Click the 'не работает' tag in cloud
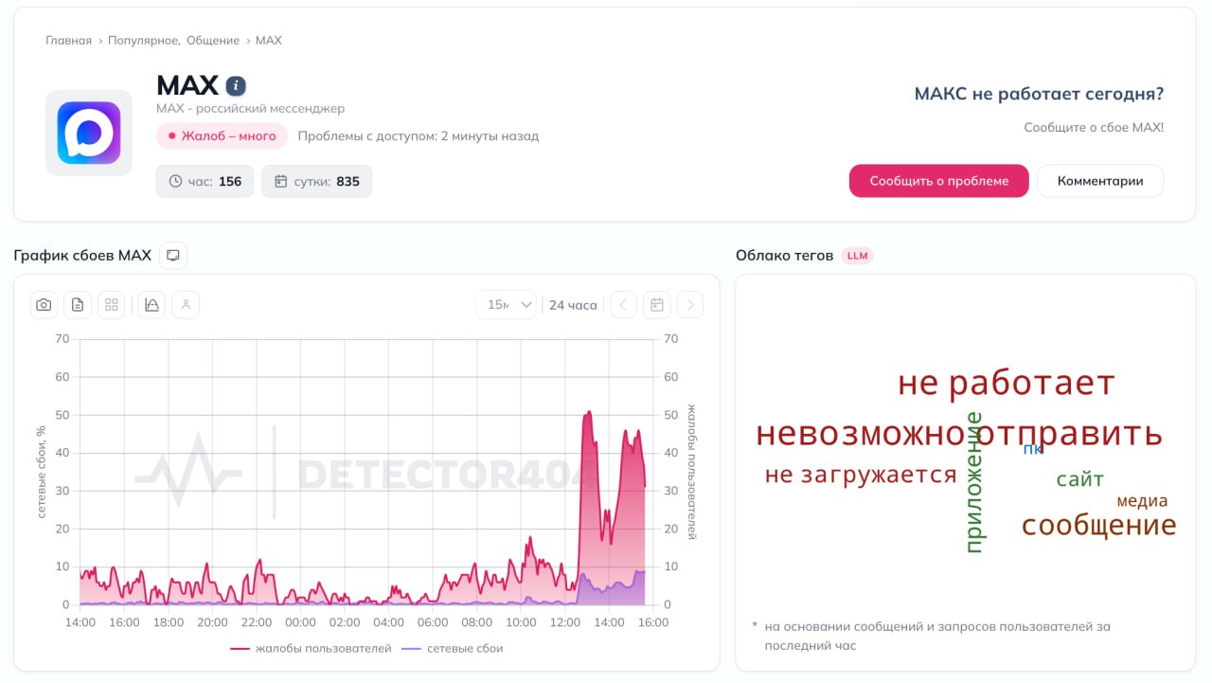The image size is (1212, 683). point(1006,384)
